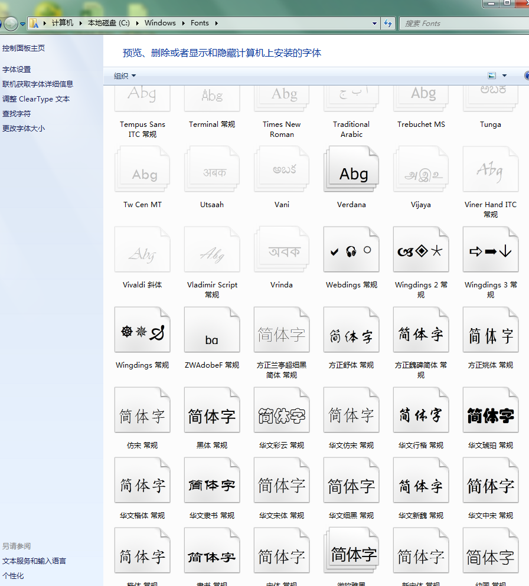Go to 计算机 in the address bar
Viewport: 529px width, 586px height.
[63, 23]
